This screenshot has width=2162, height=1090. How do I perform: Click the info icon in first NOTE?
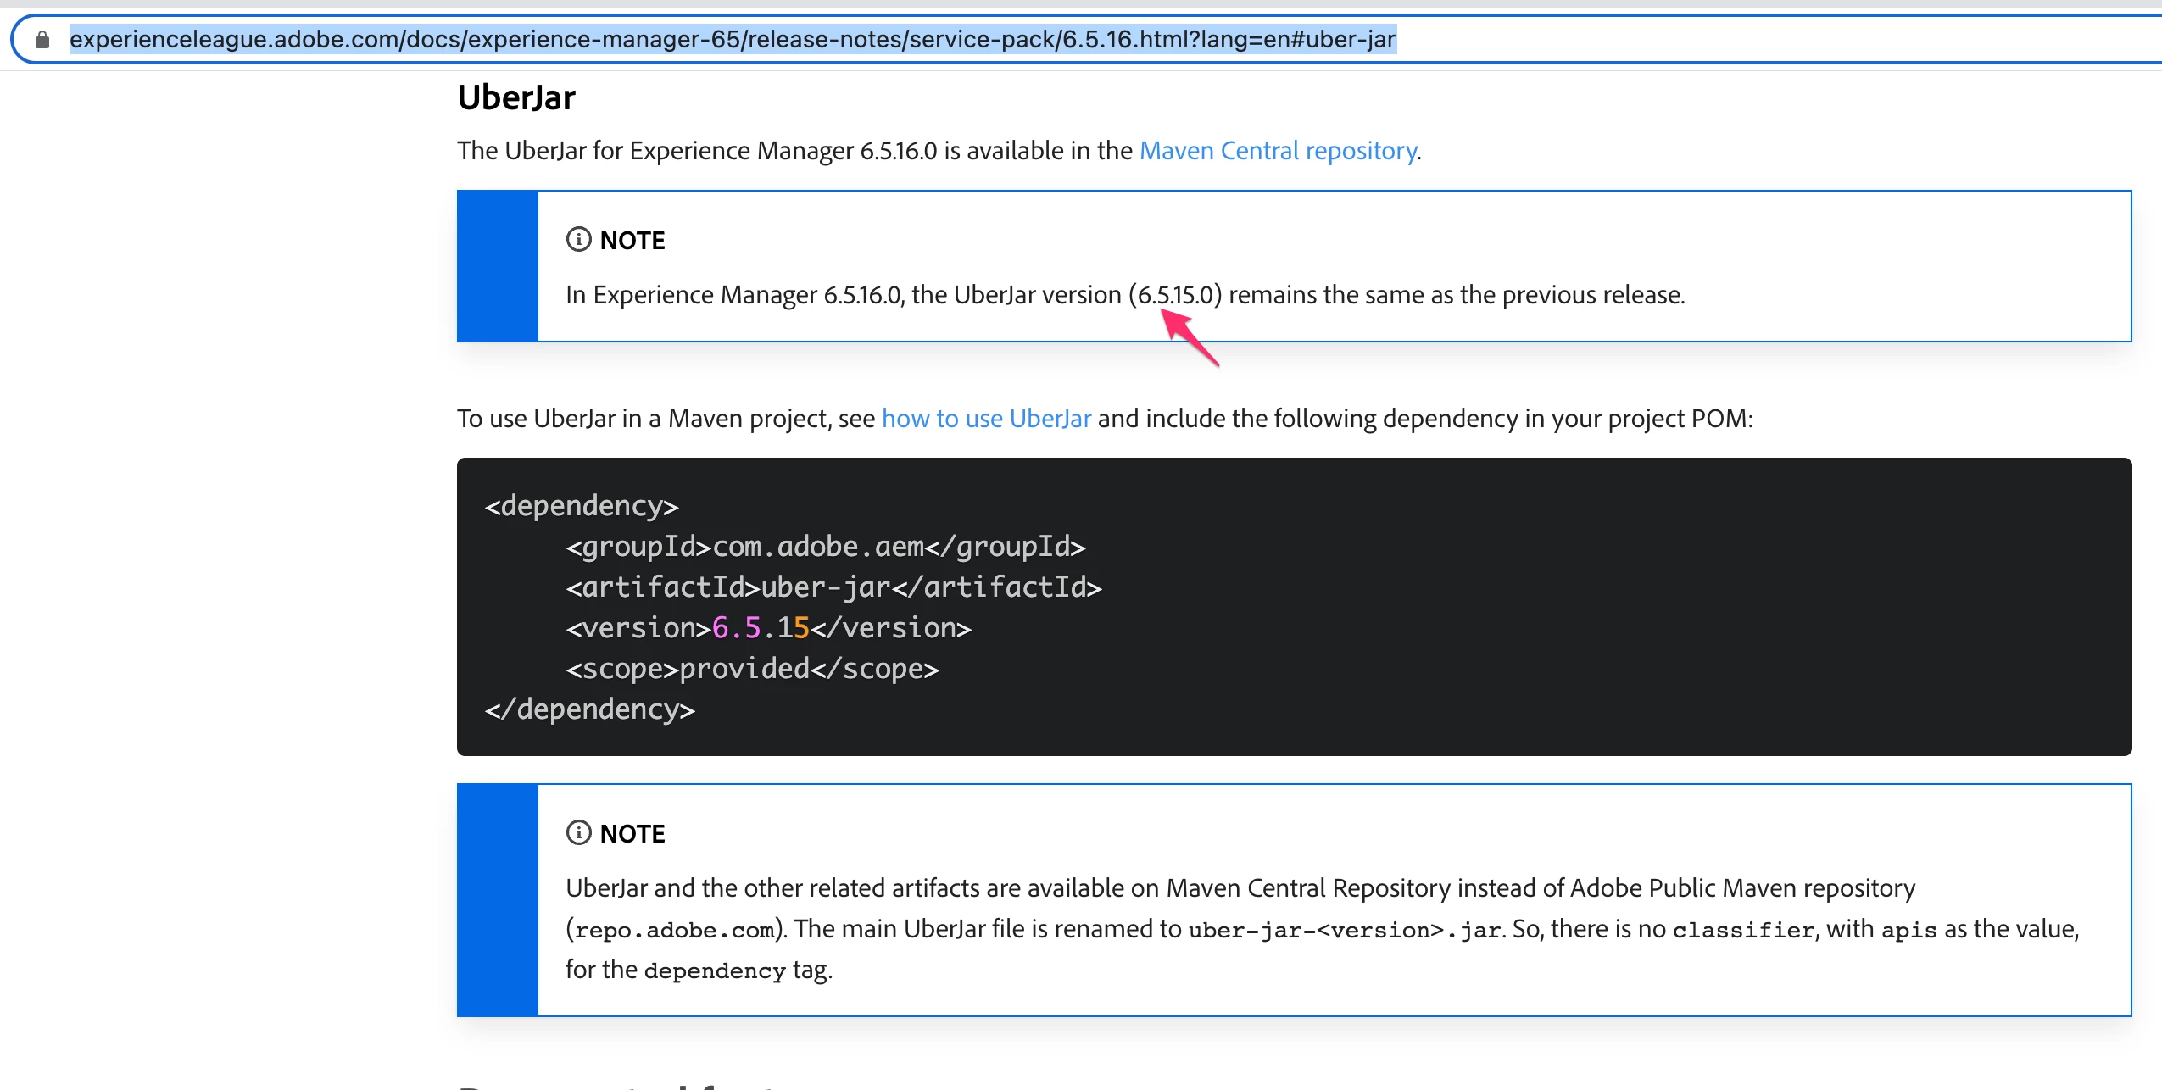click(578, 240)
